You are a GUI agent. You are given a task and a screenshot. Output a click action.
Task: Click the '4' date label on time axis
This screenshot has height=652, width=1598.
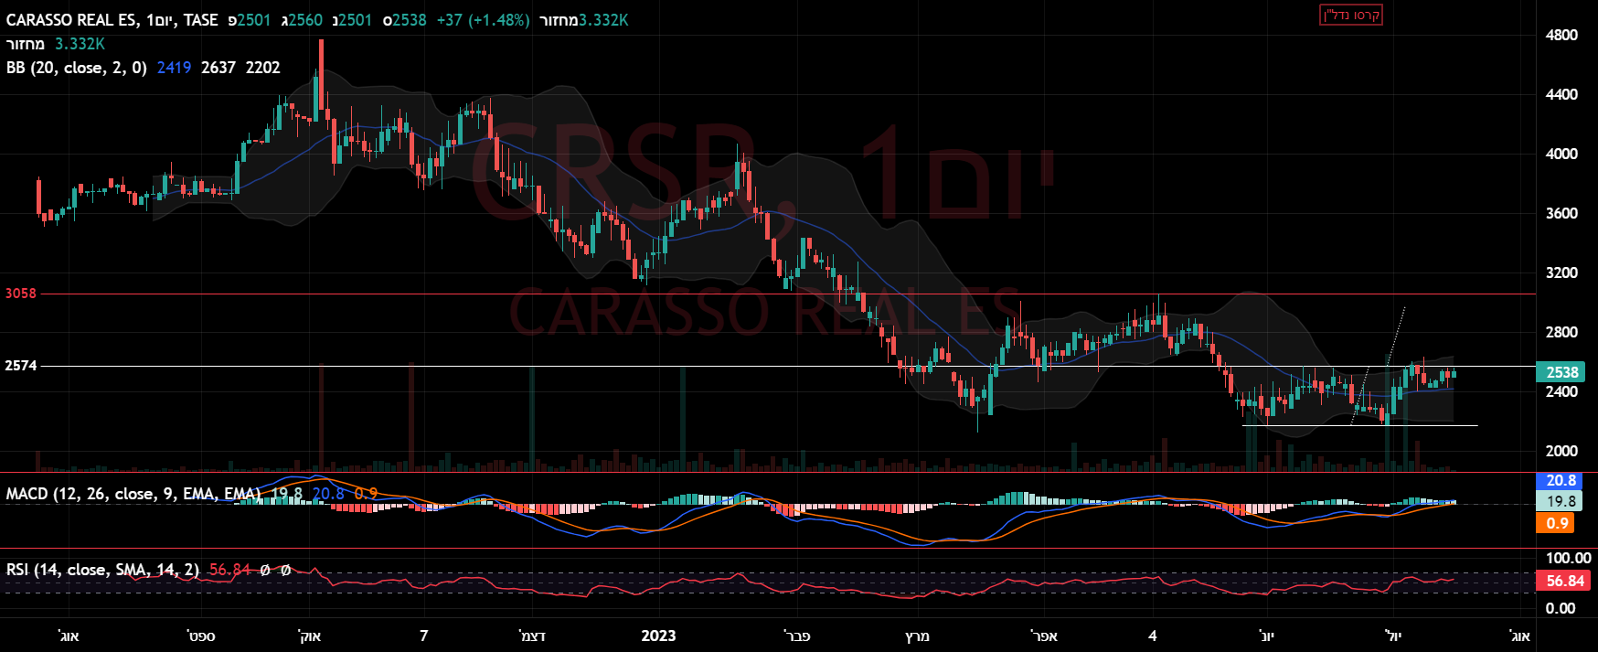pos(1153,636)
